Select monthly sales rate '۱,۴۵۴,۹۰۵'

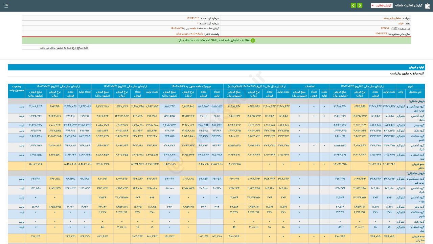coord(188,106)
